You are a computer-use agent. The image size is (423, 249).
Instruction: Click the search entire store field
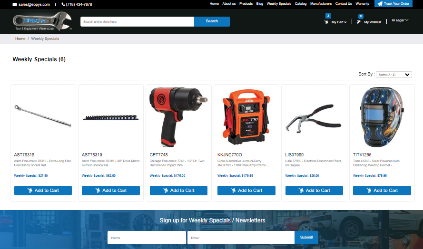pos(137,21)
